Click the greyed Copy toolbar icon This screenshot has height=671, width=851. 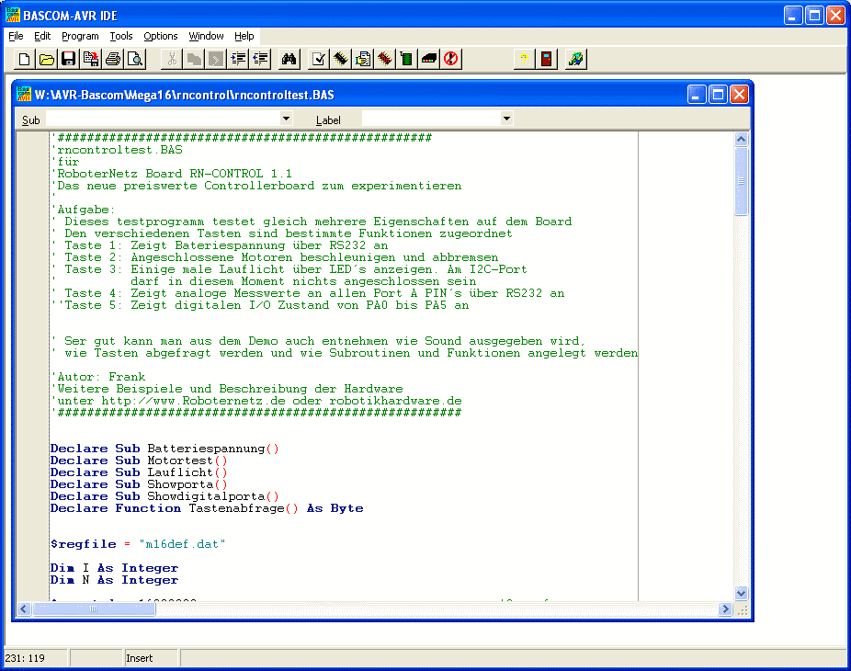click(194, 59)
